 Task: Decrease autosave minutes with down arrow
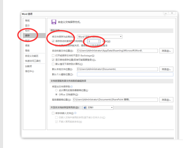pyautogui.click(x=99, y=42)
